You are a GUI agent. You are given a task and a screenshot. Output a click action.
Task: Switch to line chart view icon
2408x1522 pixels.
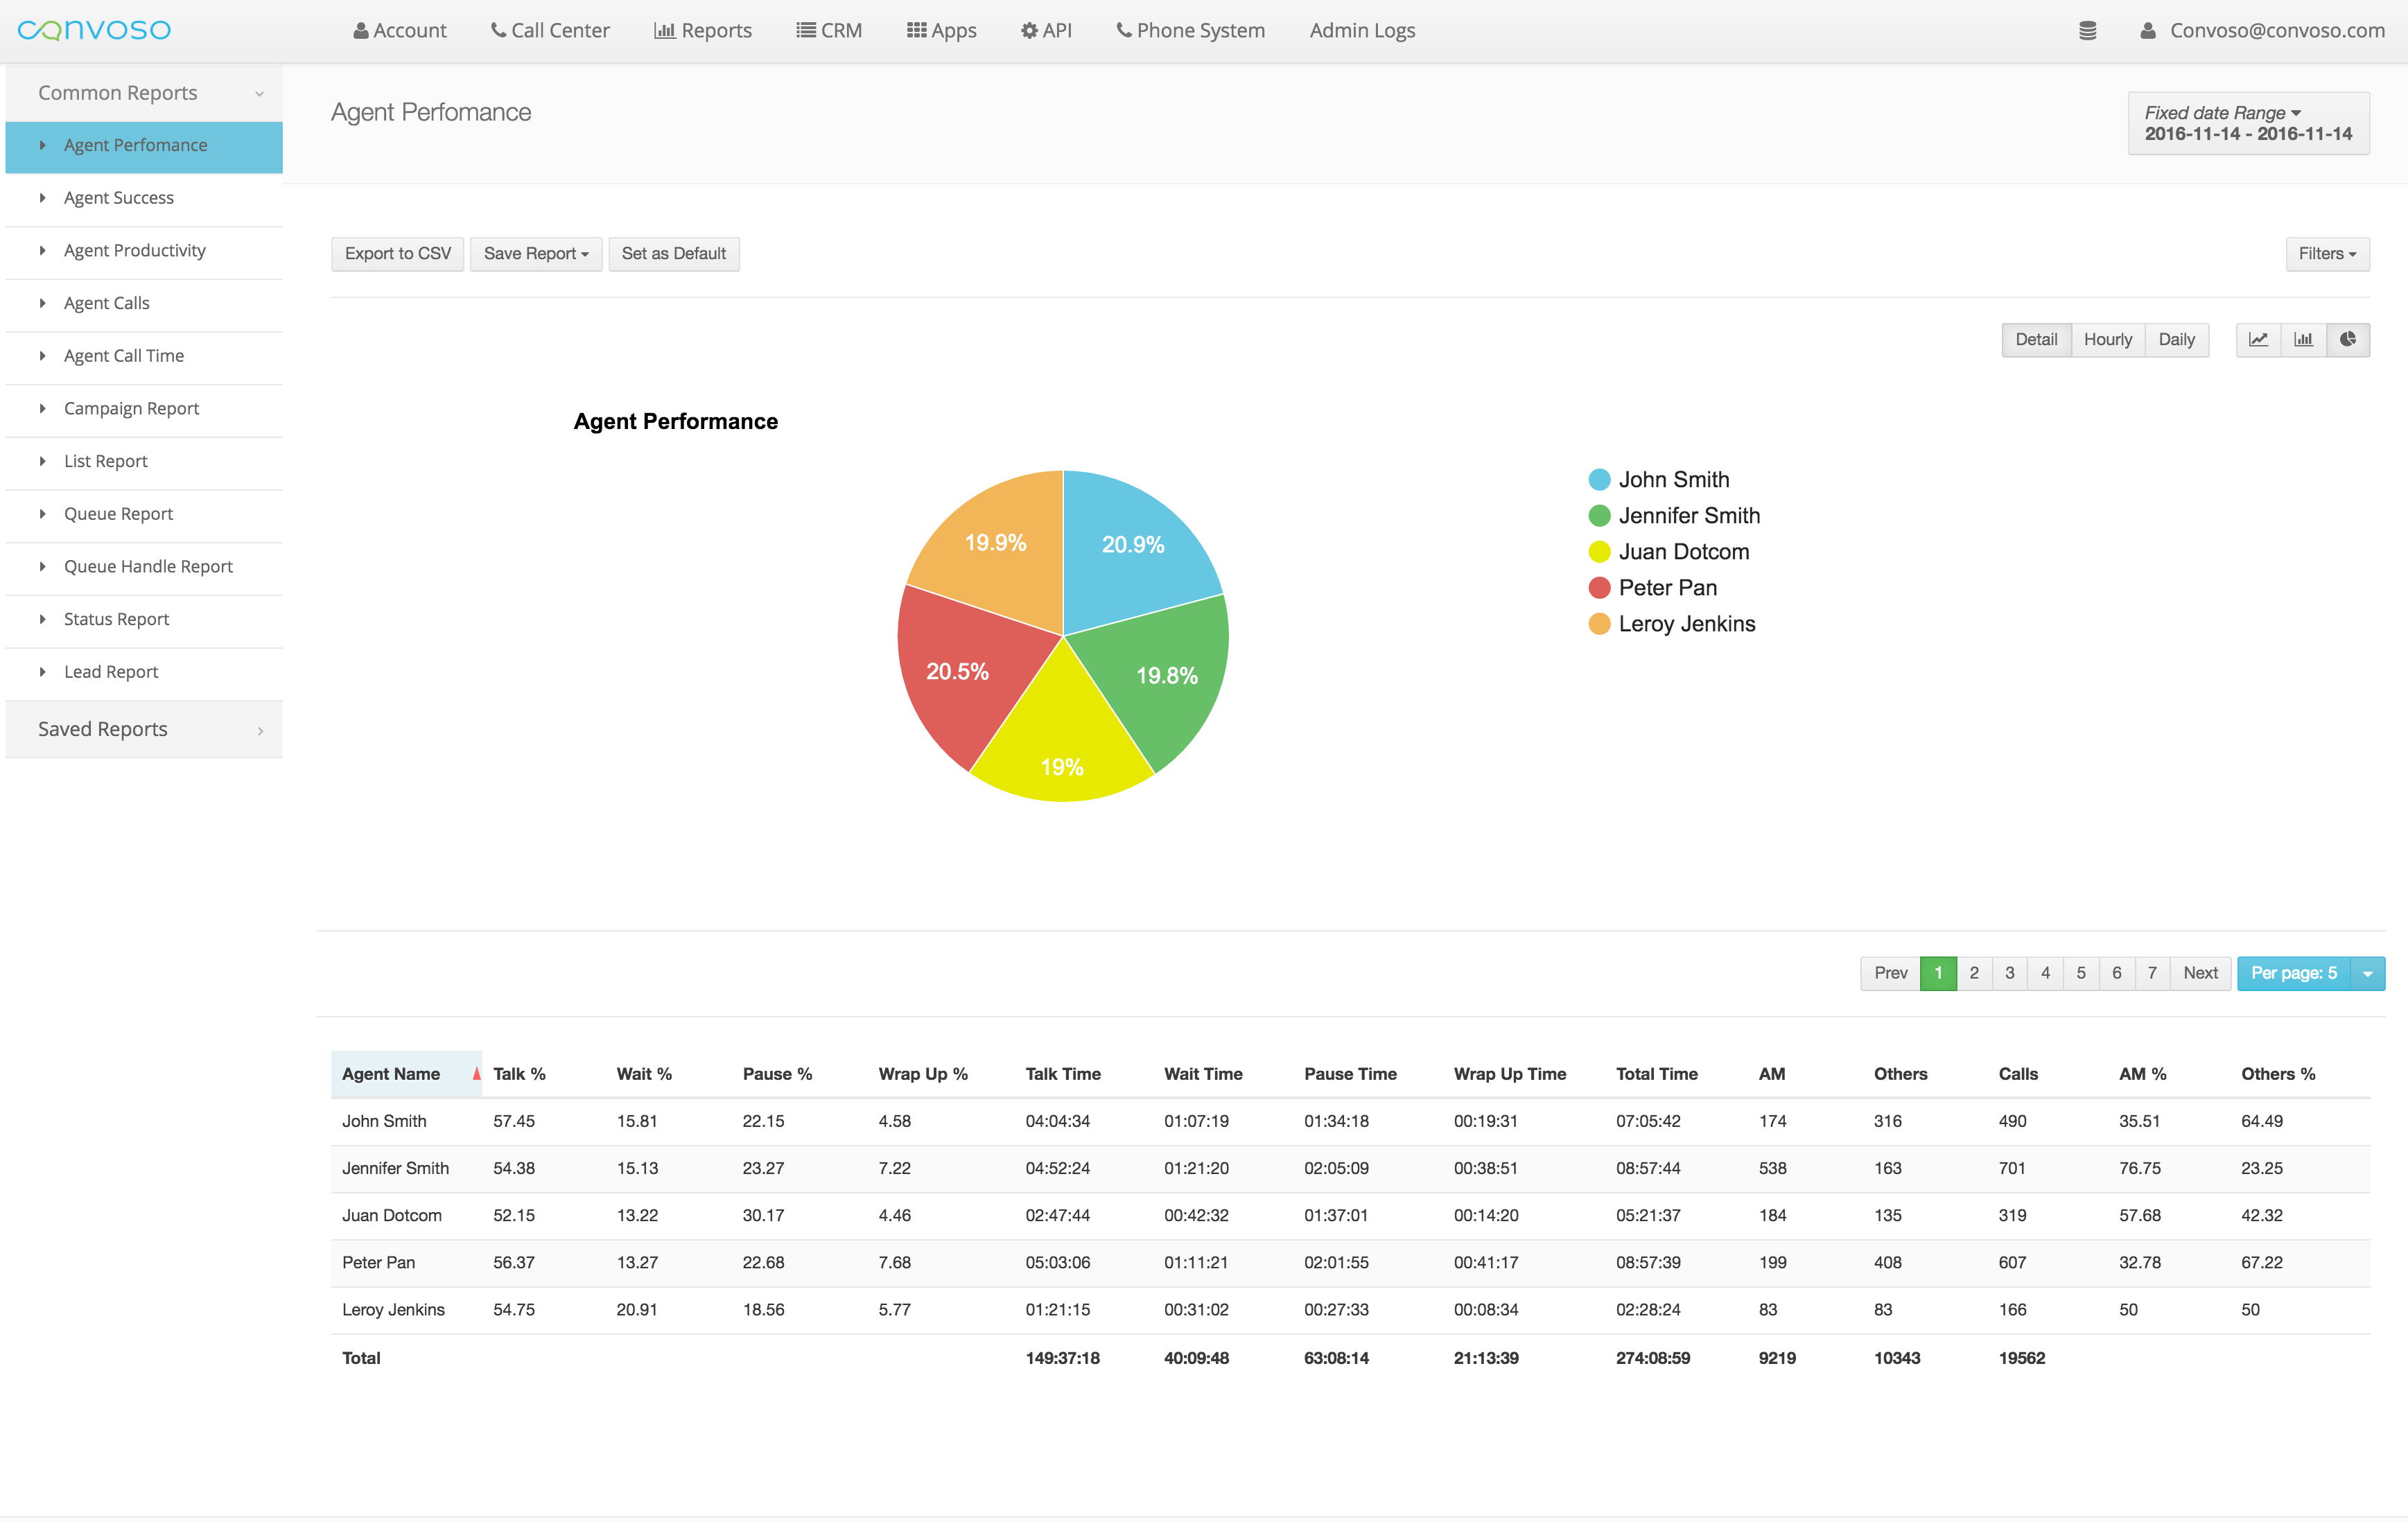click(x=2258, y=340)
